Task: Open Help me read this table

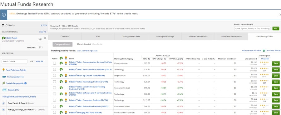Action: [x=251, y=51]
